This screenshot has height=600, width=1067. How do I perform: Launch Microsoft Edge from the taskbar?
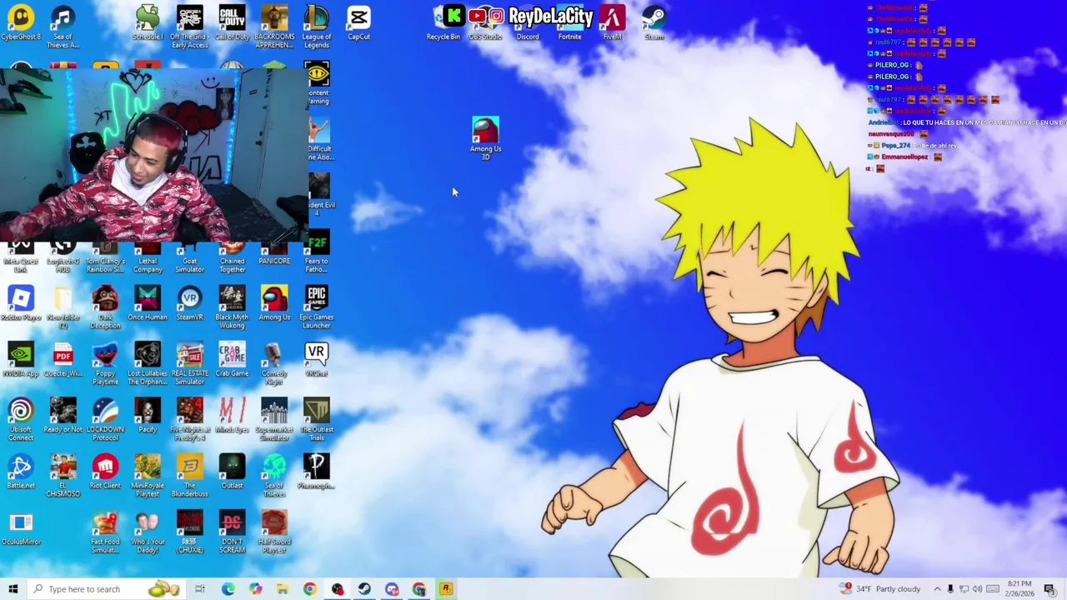[x=228, y=589]
